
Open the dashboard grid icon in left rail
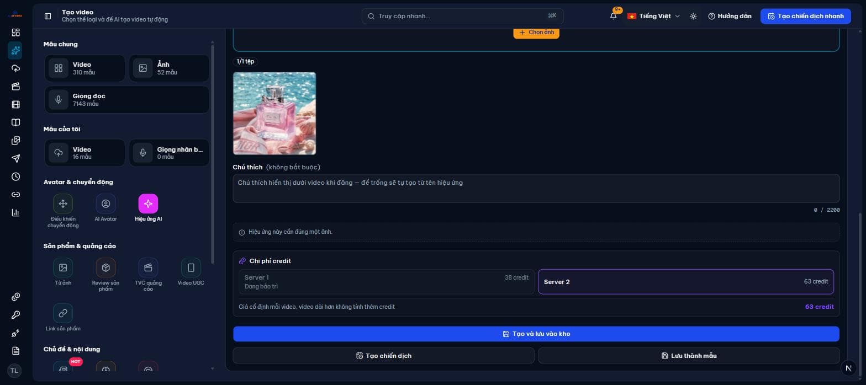15,33
